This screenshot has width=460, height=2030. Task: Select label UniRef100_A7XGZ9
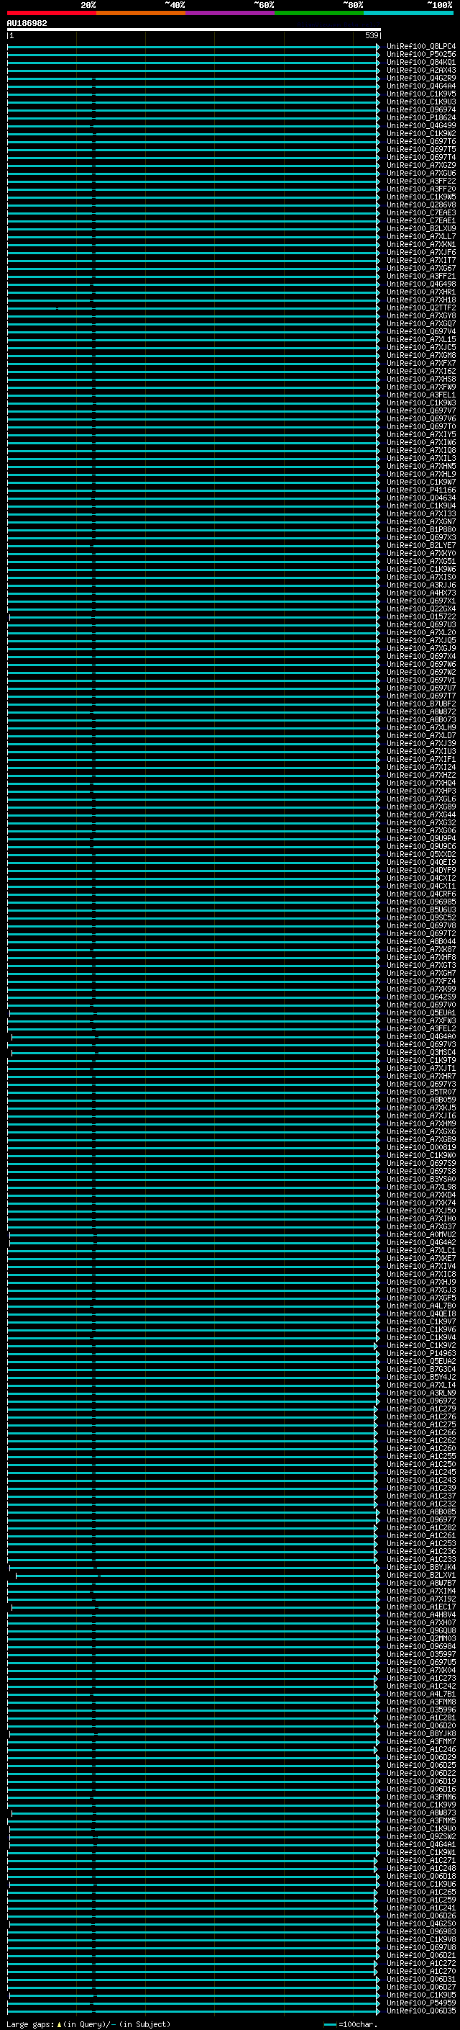420,166
